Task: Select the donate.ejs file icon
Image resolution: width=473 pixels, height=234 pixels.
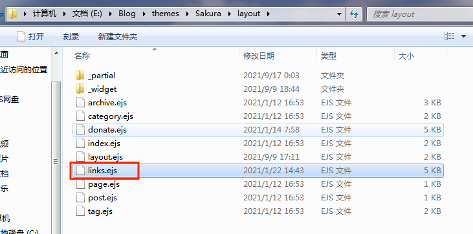Action: (x=80, y=130)
